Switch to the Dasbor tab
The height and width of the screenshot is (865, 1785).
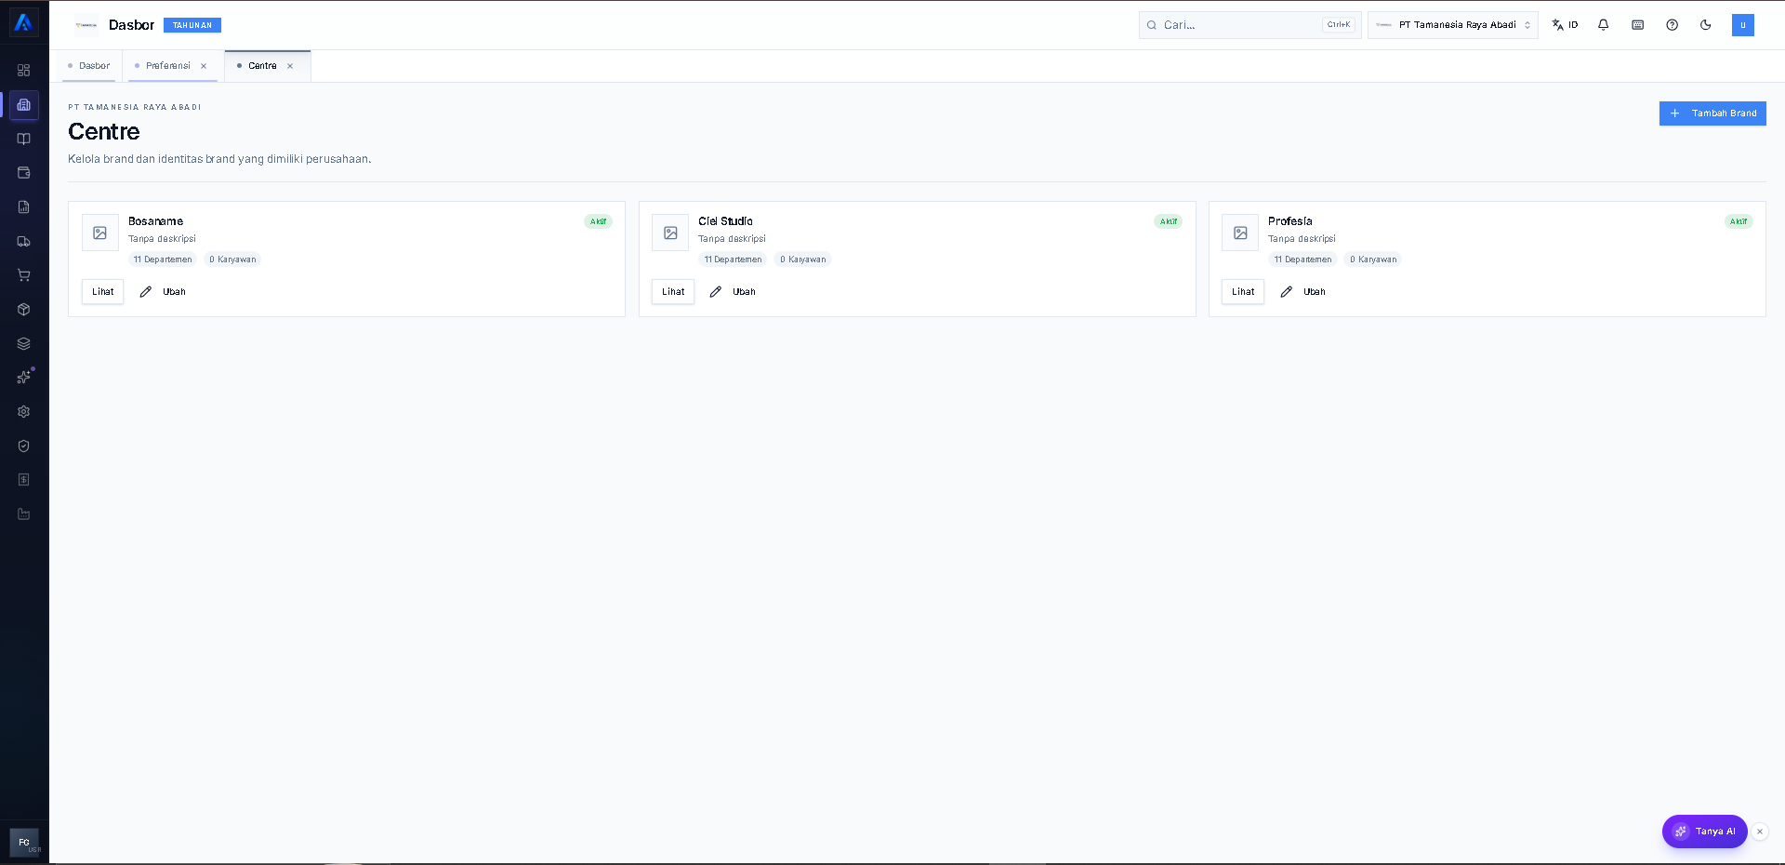coord(89,66)
